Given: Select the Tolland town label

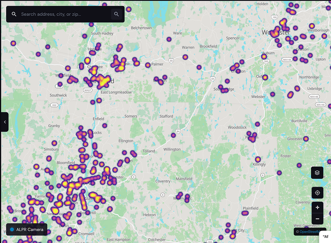Looking at the screenshot, I should pyautogui.click(x=149, y=151).
